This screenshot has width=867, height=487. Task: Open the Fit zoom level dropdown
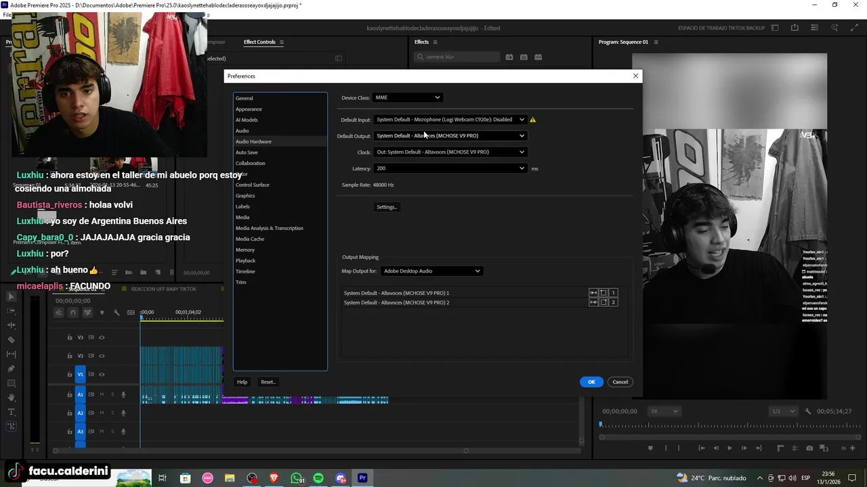[x=663, y=411]
